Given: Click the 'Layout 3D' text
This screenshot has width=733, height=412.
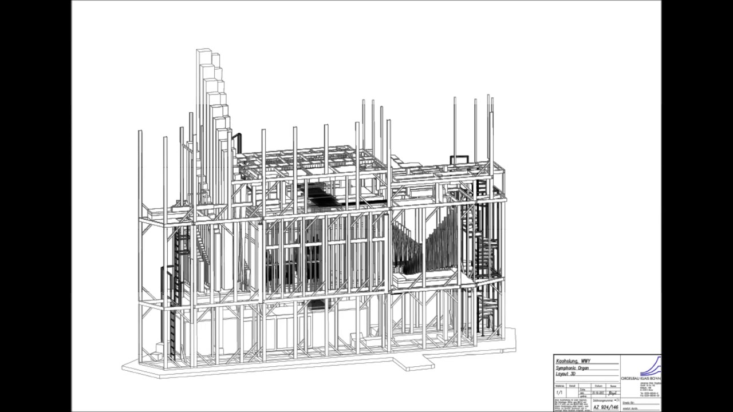Looking at the screenshot, I should click(566, 374).
